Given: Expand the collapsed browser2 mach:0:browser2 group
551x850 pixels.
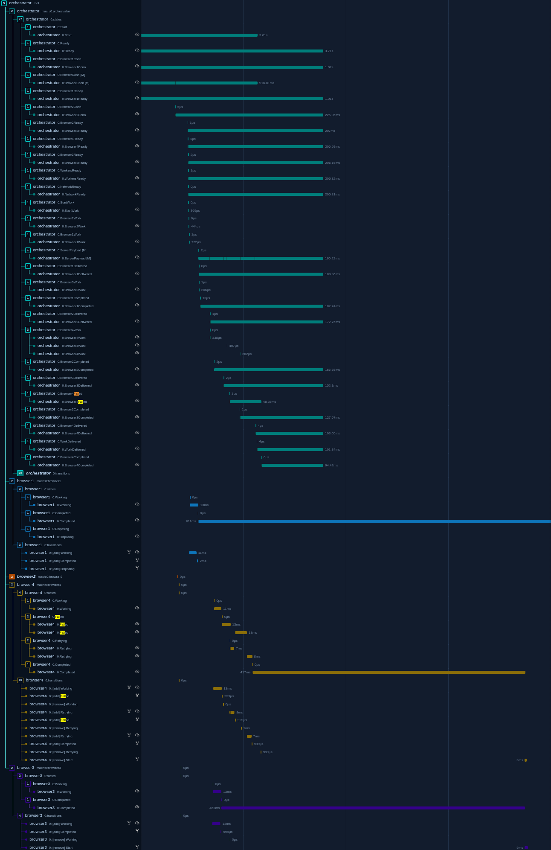Looking at the screenshot, I should [12, 577].
